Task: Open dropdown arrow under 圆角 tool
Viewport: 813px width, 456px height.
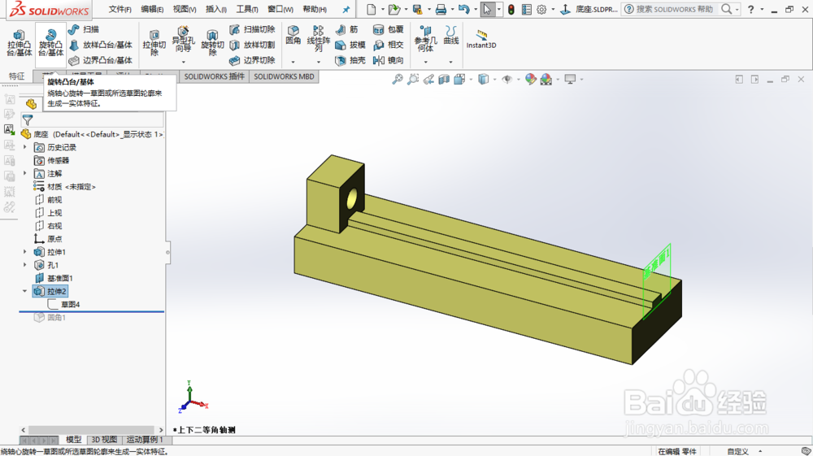Action: pos(293,62)
